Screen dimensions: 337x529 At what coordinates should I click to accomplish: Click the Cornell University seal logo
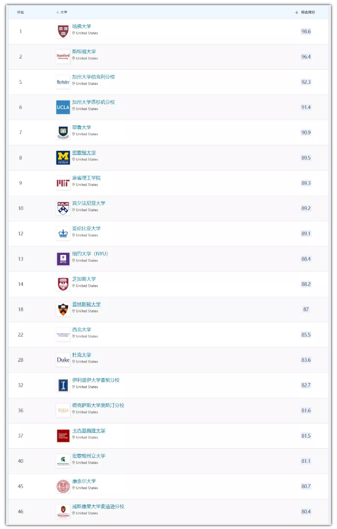[63, 486]
